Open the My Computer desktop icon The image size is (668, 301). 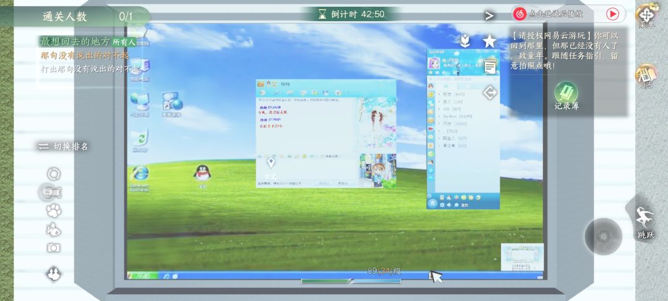pyautogui.click(x=141, y=70)
